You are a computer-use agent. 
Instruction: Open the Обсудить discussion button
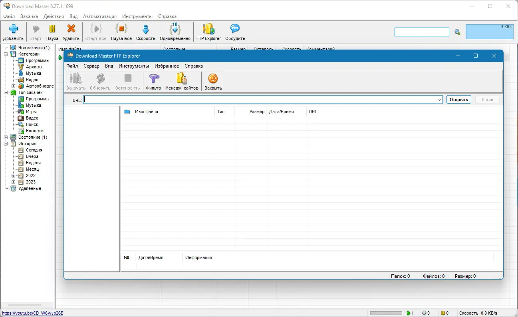coord(235,32)
